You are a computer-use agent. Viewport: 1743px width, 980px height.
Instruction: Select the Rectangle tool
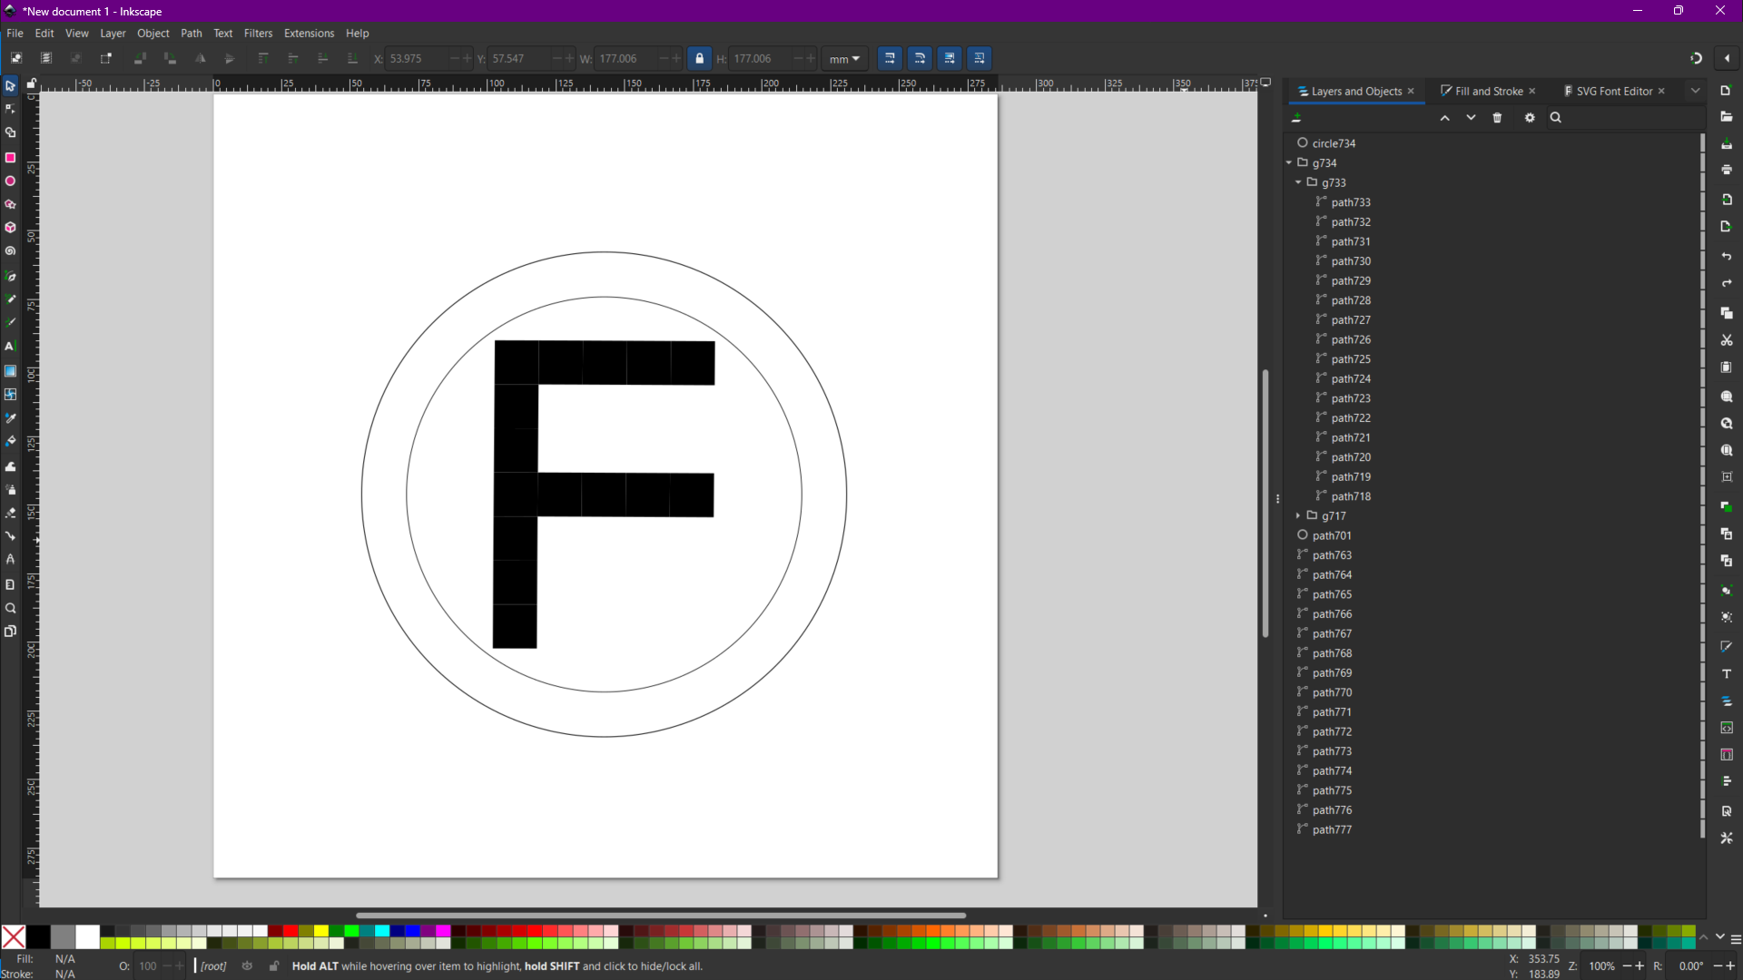(10, 157)
